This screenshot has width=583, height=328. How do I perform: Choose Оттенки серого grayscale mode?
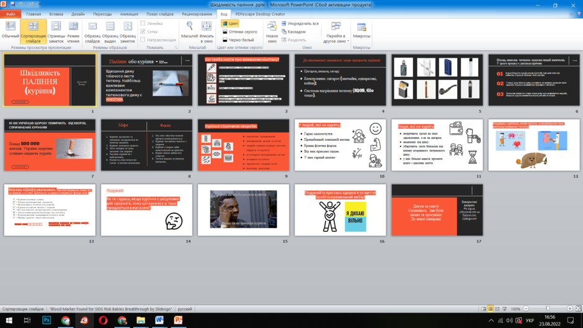(240, 32)
